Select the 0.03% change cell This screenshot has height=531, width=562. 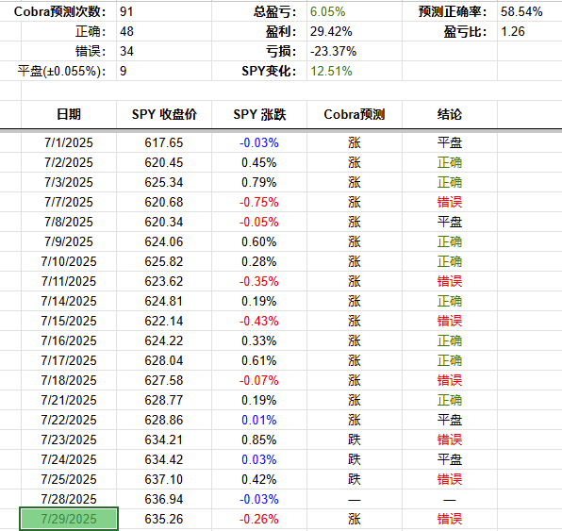(x=258, y=459)
